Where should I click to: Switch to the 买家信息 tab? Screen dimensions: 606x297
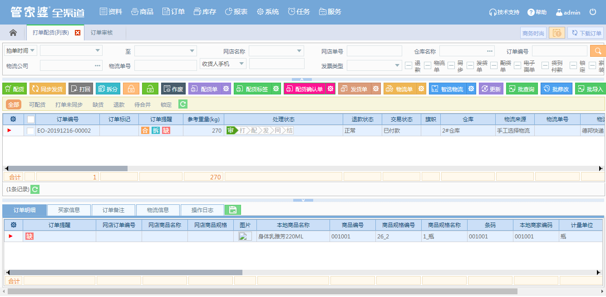pos(69,210)
